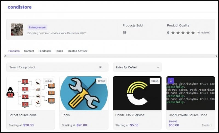
Task: Select the Trusted Advisor tab
Action: [77, 51]
